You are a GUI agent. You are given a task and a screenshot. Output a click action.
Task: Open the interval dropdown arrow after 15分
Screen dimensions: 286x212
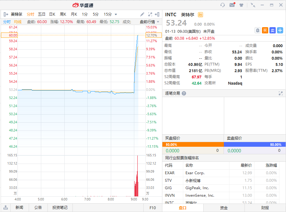[116, 14]
